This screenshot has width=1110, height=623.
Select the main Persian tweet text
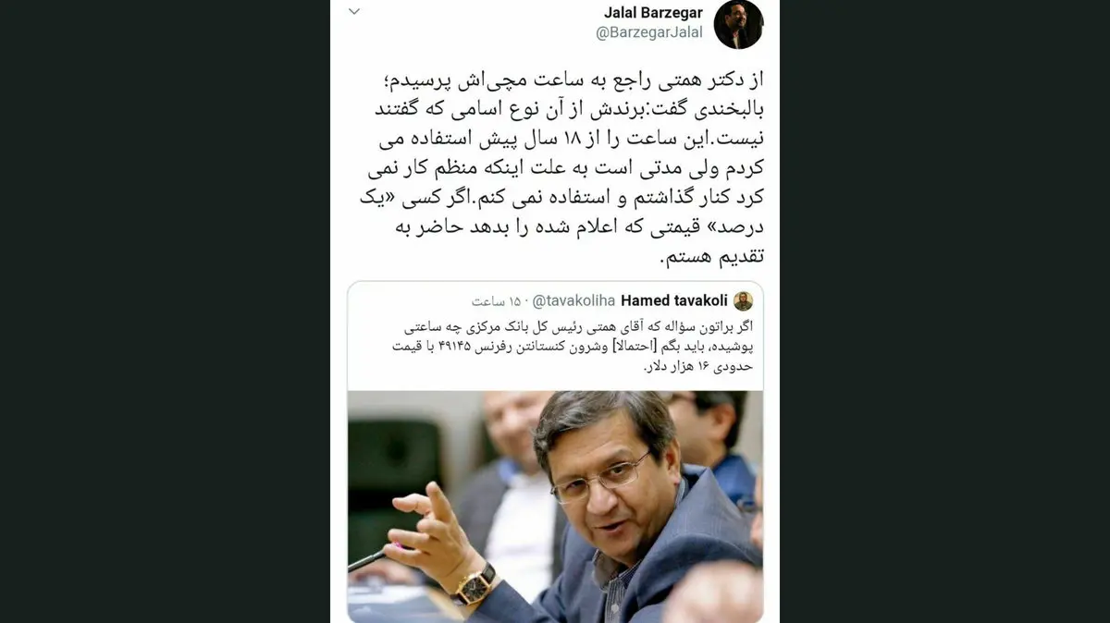click(x=555, y=169)
